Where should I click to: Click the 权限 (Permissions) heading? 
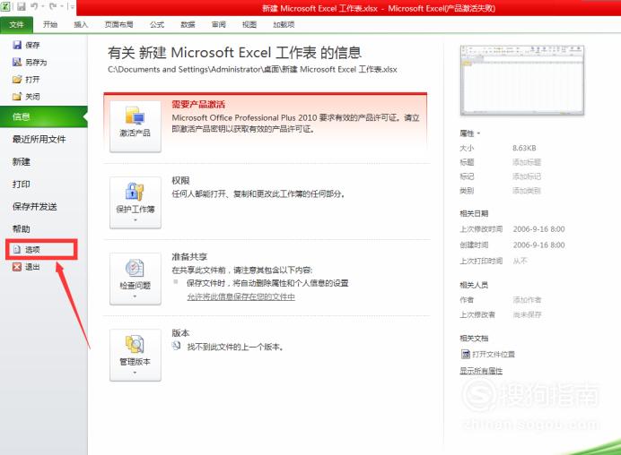click(180, 181)
